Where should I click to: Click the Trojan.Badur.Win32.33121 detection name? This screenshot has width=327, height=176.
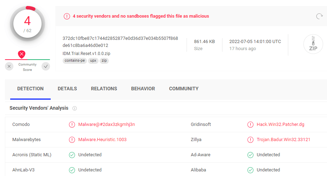tap(283, 140)
